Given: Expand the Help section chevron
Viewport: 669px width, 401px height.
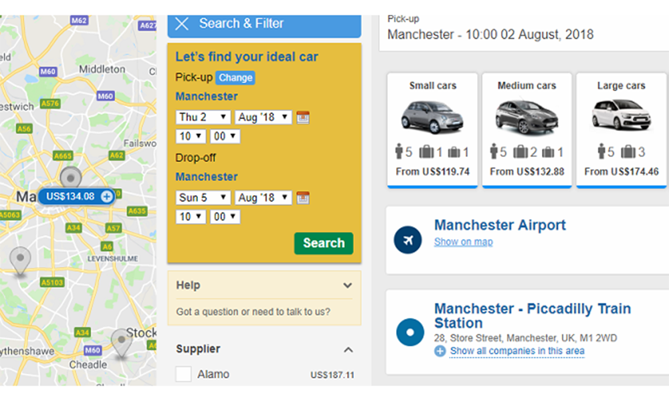Looking at the screenshot, I should [347, 285].
